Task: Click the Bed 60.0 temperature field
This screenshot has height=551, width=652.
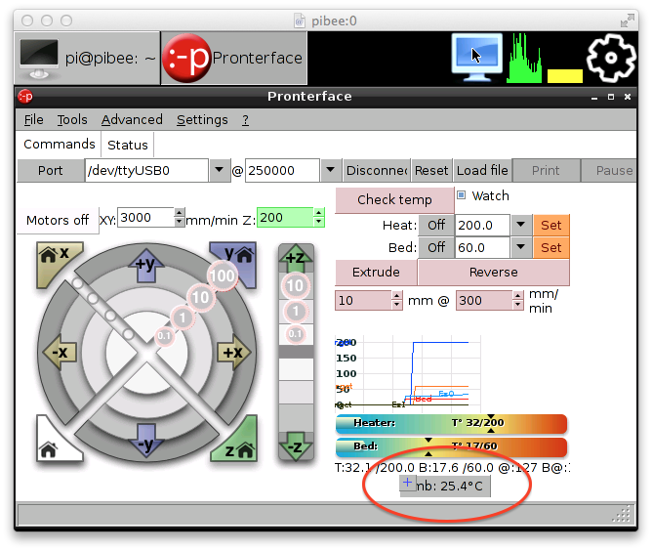Action: (x=482, y=247)
